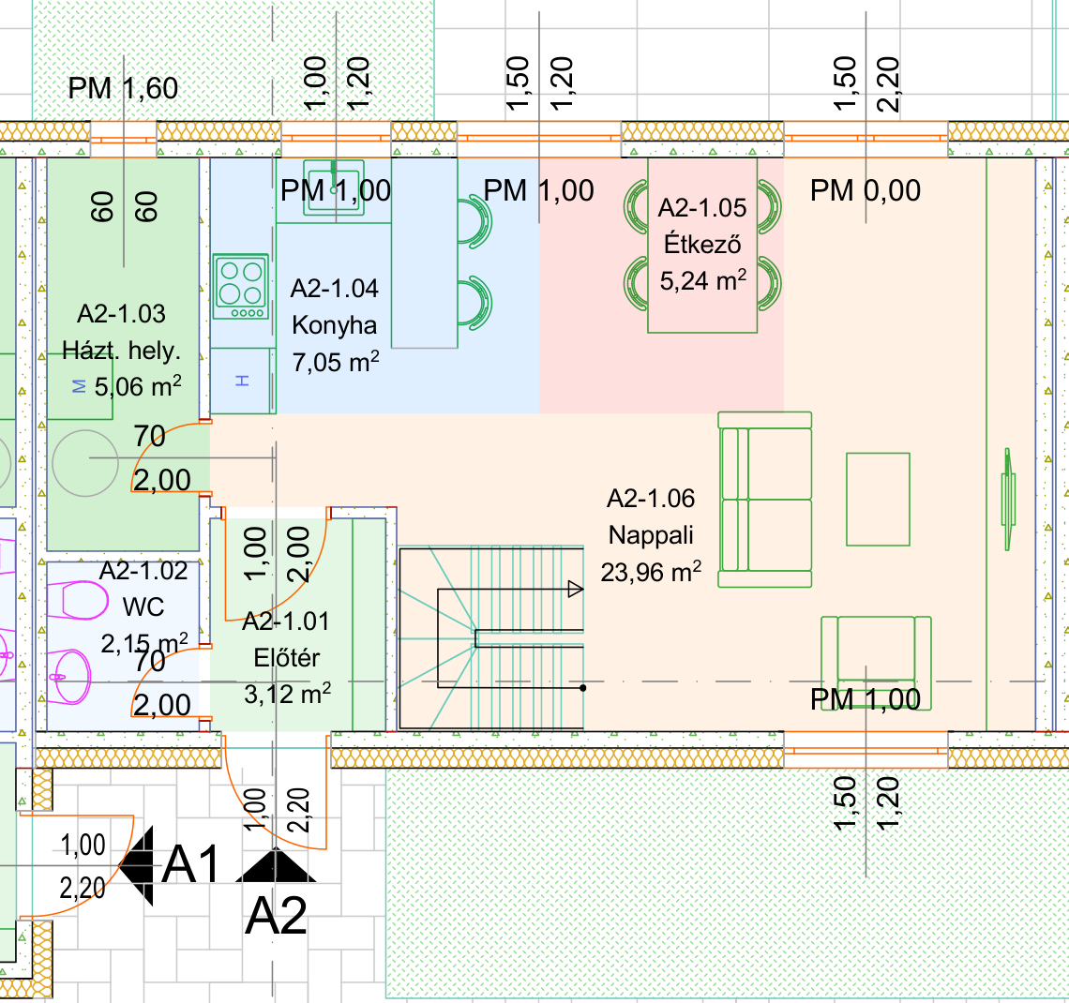Click the kitchen sink symbol
Screen dimensions: 1069x1003
point(334,188)
